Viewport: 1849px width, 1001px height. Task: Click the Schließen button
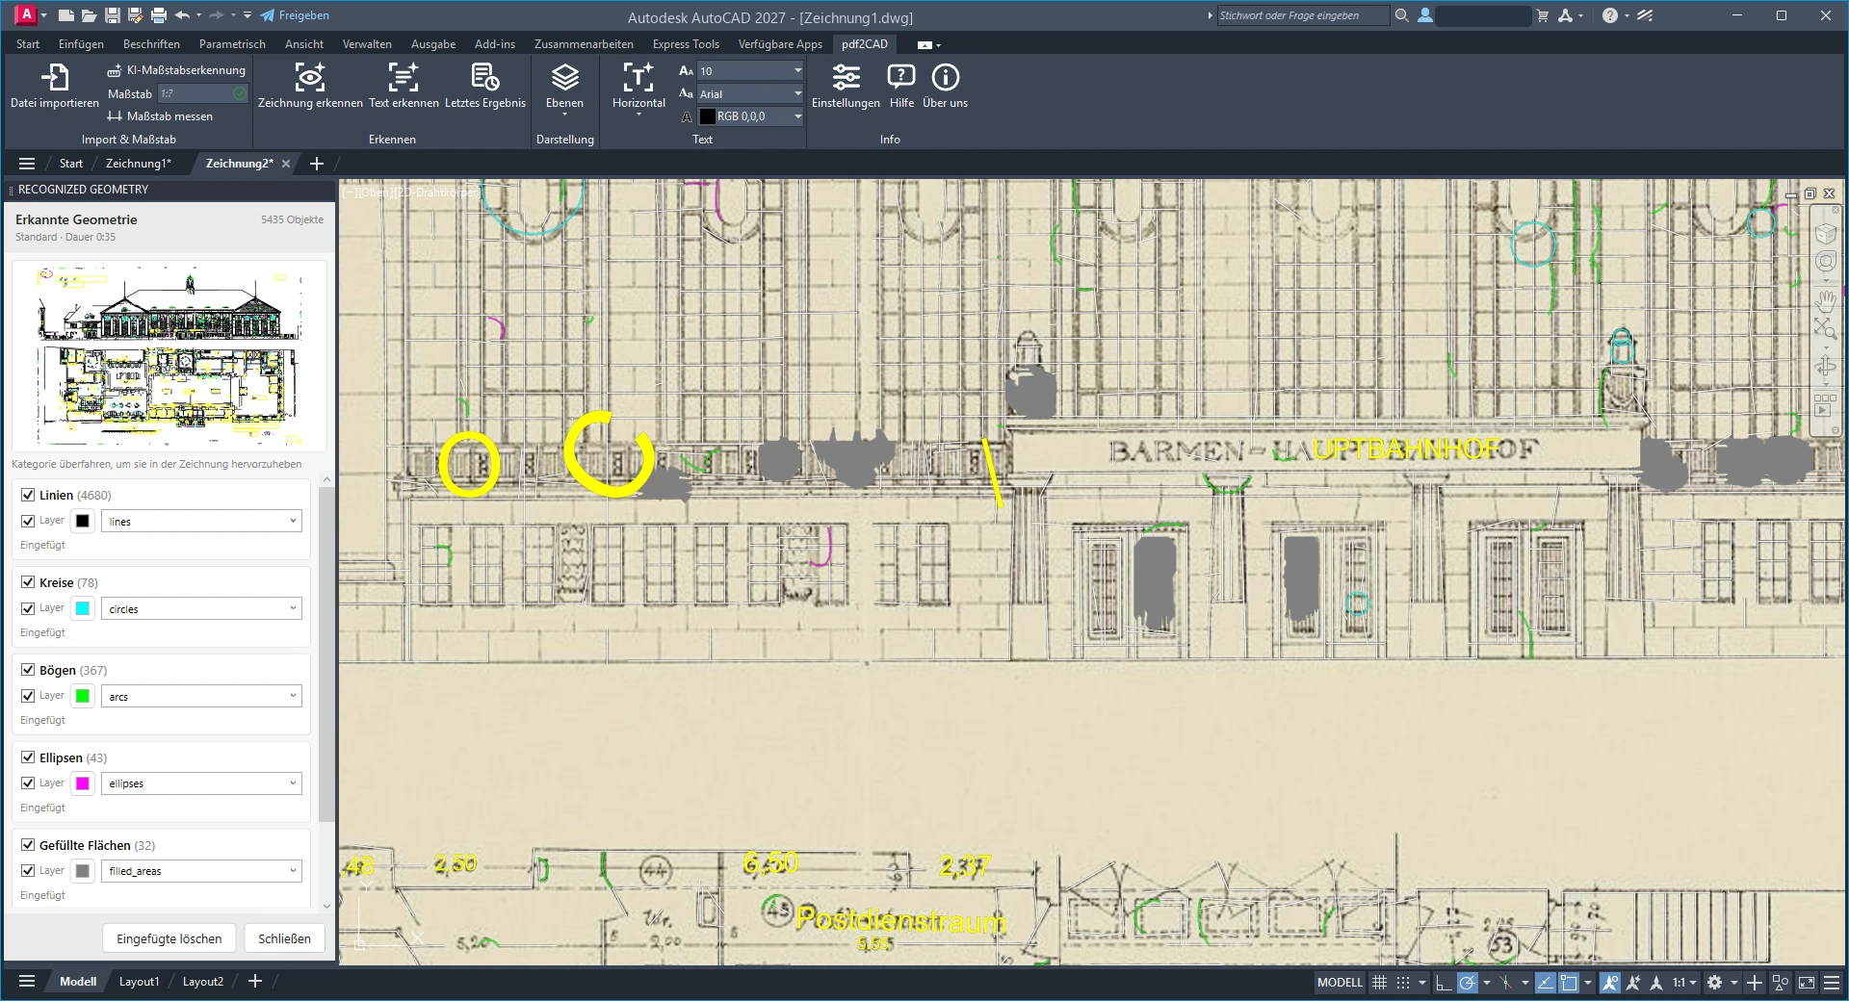coord(284,938)
